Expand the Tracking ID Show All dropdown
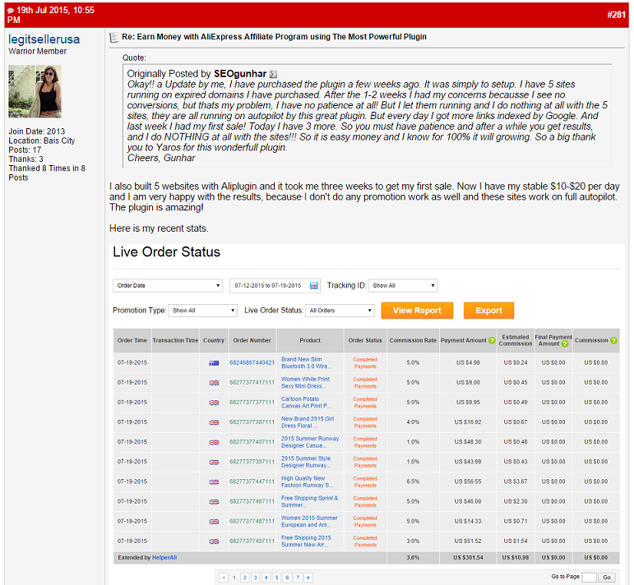This screenshot has width=634, height=585. [x=403, y=286]
